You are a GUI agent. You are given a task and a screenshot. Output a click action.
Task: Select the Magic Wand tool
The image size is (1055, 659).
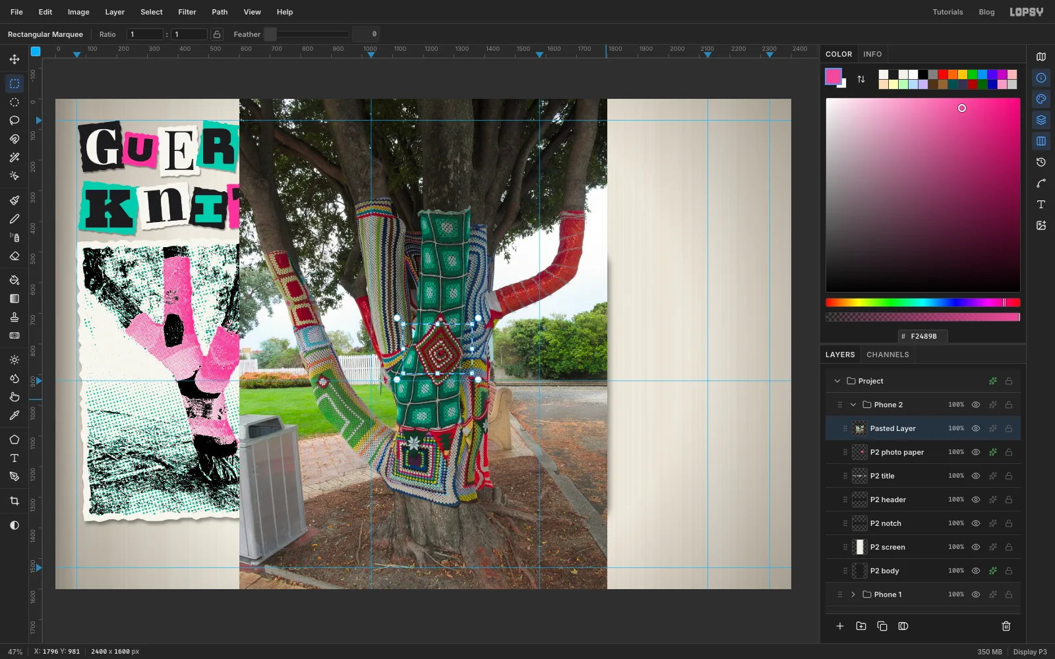(15, 158)
